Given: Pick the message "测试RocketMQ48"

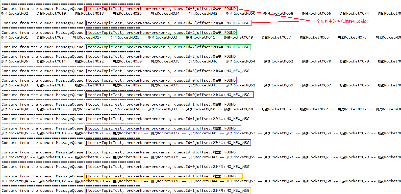Looking at the screenshot, I should coord(239,109).
